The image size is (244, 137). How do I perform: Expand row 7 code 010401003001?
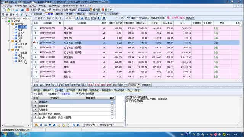click(x=40, y=57)
